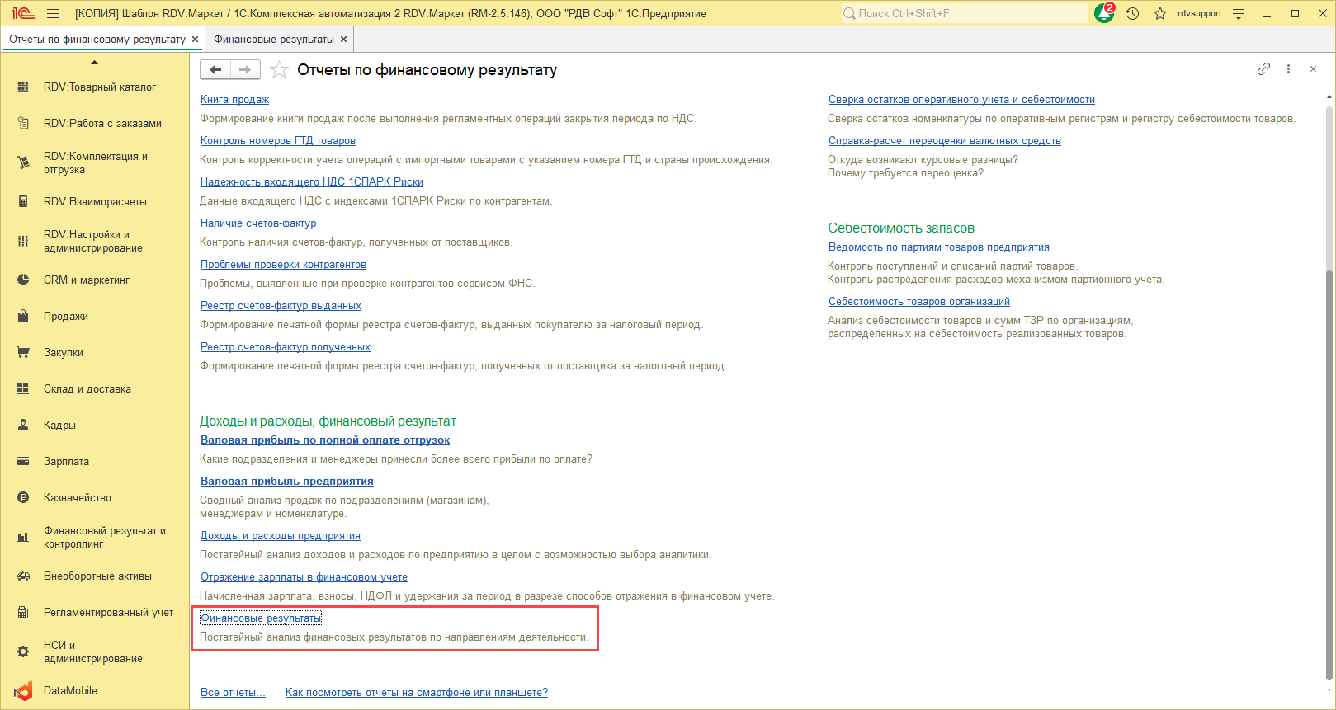The width and height of the screenshot is (1336, 710).
Task: Get link to this page icon
Action: 1263,69
